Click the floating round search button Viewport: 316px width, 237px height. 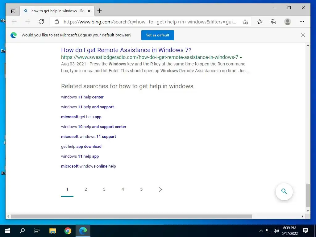pyautogui.click(x=284, y=191)
